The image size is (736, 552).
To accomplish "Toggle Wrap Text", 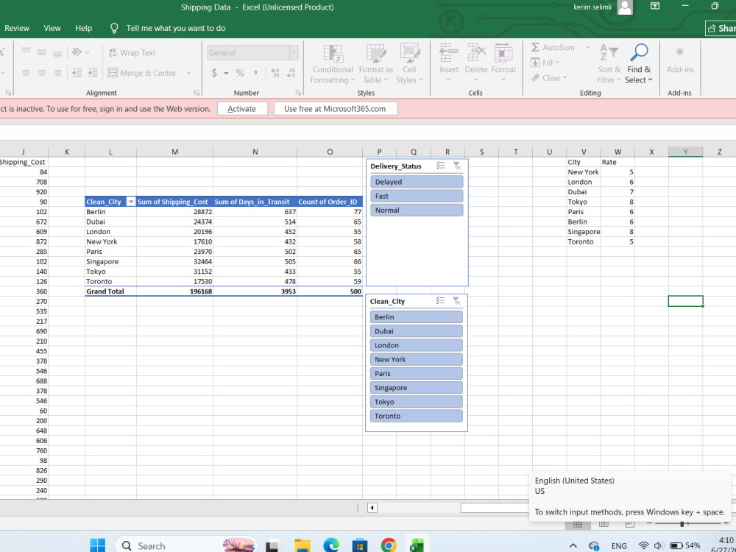I will (132, 52).
